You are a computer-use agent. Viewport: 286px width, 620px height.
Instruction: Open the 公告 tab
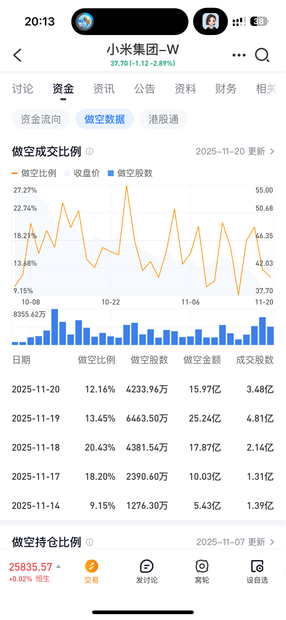coord(145,89)
